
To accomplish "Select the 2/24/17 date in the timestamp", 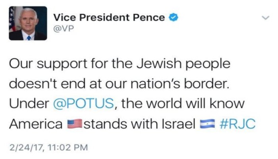I will [26, 147].
